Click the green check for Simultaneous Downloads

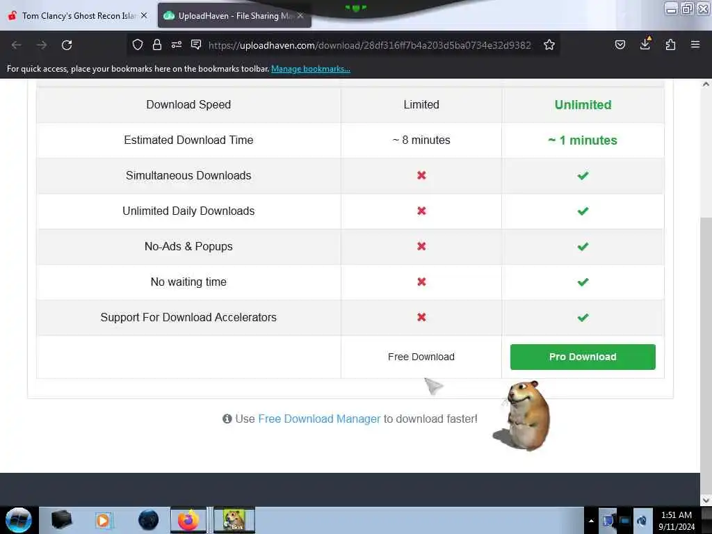pyautogui.click(x=583, y=176)
